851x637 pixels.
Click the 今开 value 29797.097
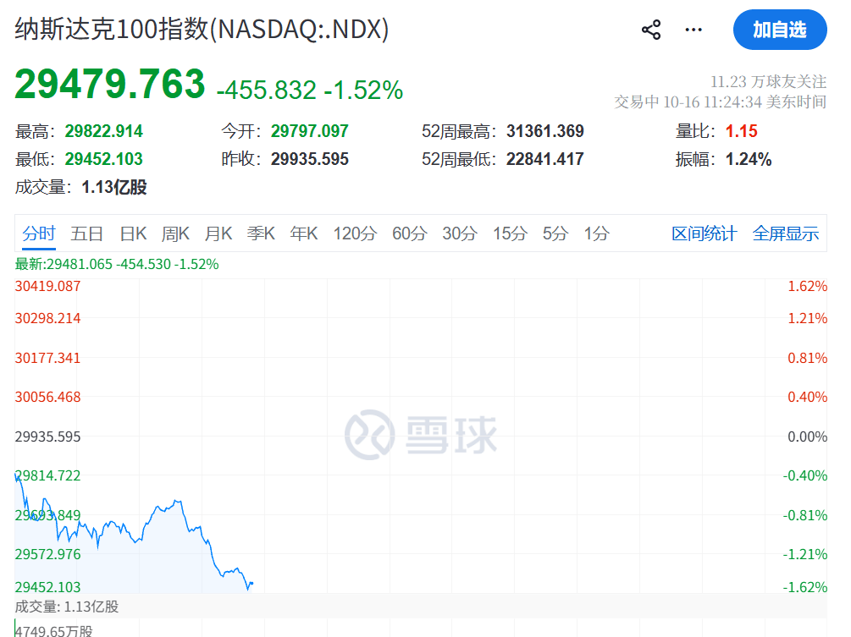coord(309,131)
